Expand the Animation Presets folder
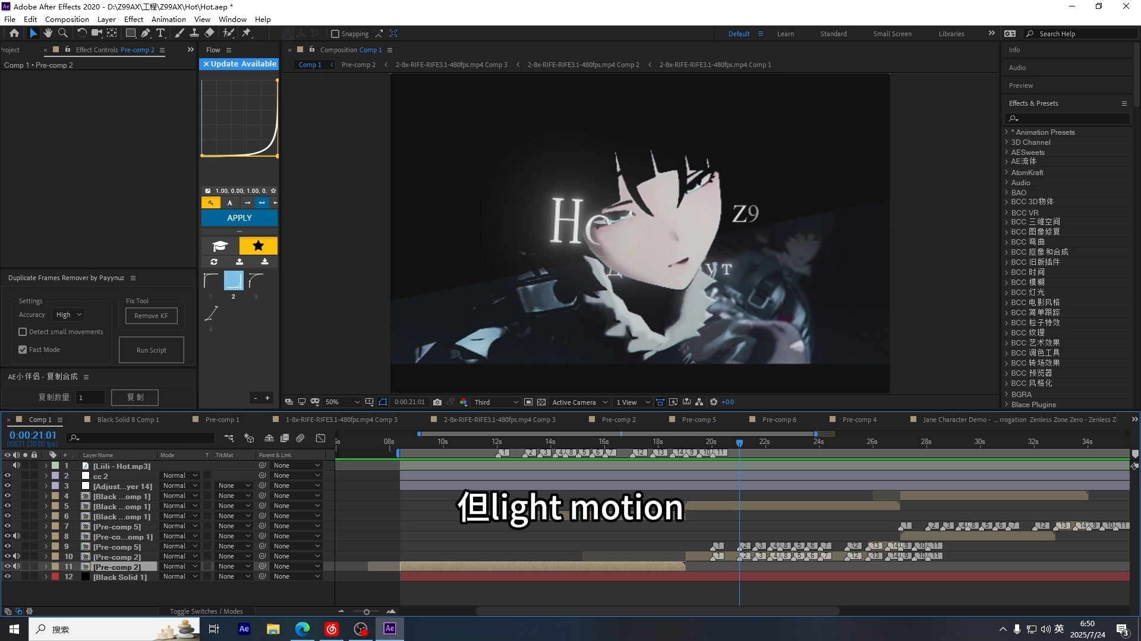The image size is (1141, 641). pos(1007,132)
